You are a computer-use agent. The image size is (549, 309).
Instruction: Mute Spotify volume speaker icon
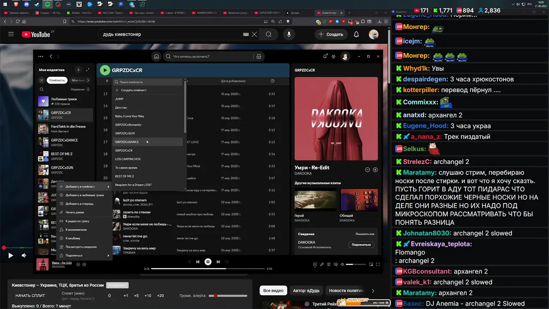tap(342, 264)
